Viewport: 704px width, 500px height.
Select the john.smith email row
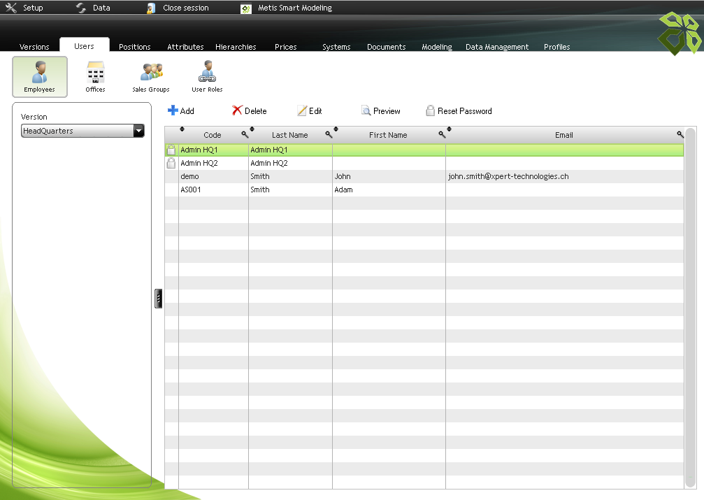[508, 176]
